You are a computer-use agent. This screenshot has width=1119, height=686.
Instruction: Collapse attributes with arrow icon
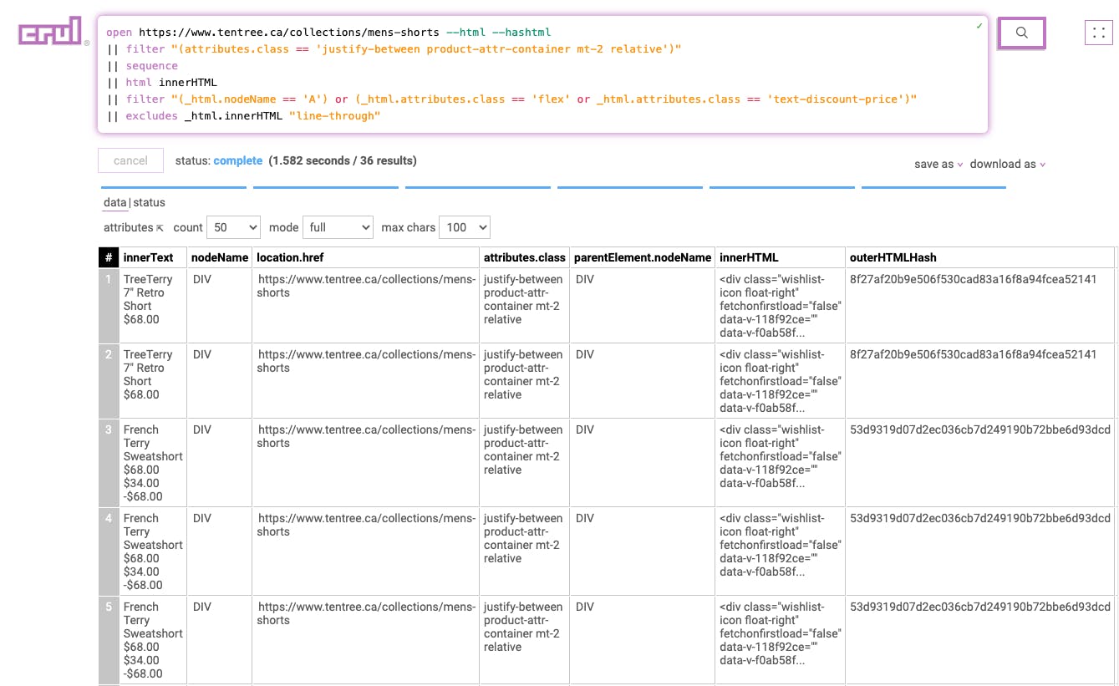pos(160,227)
